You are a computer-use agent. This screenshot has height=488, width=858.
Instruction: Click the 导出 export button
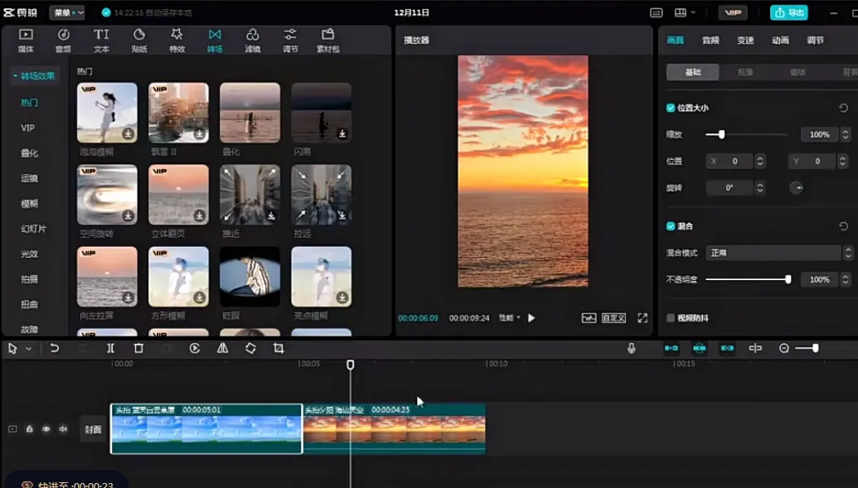788,12
